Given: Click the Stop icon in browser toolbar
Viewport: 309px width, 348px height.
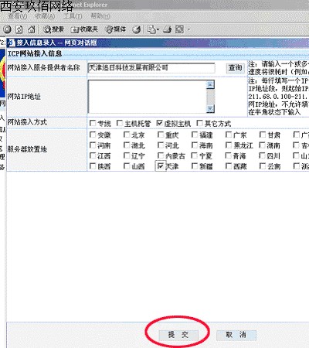Looking at the screenshot, I should click(7, 29).
